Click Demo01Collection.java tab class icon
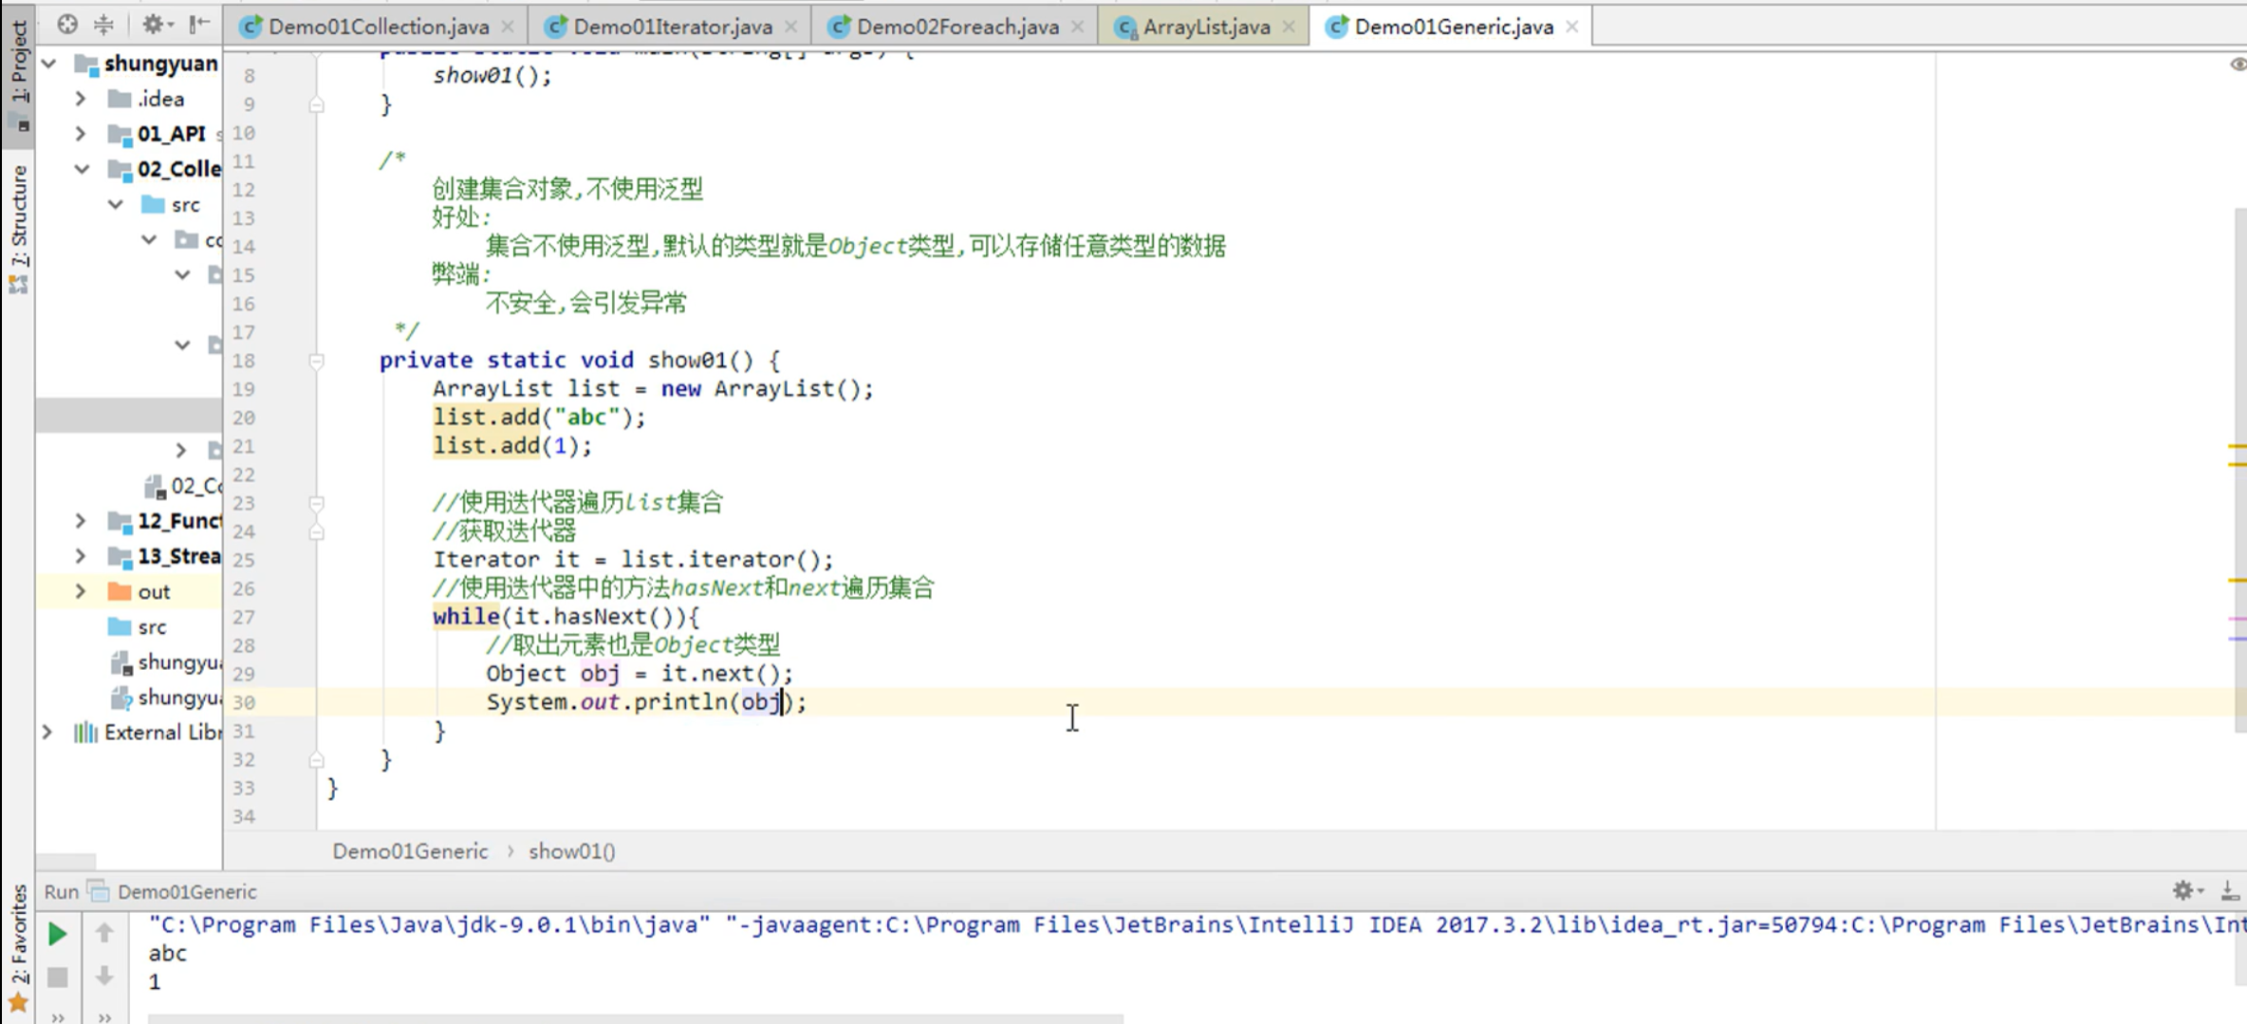This screenshot has height=1024, width=2247. click(251, 28)
